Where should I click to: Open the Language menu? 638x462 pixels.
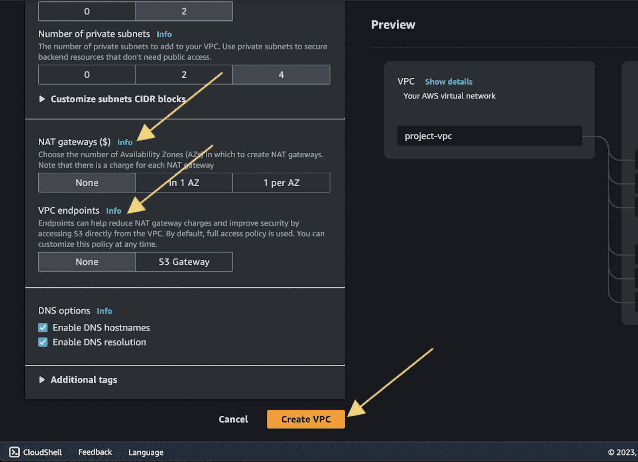(x=145, y=452)
